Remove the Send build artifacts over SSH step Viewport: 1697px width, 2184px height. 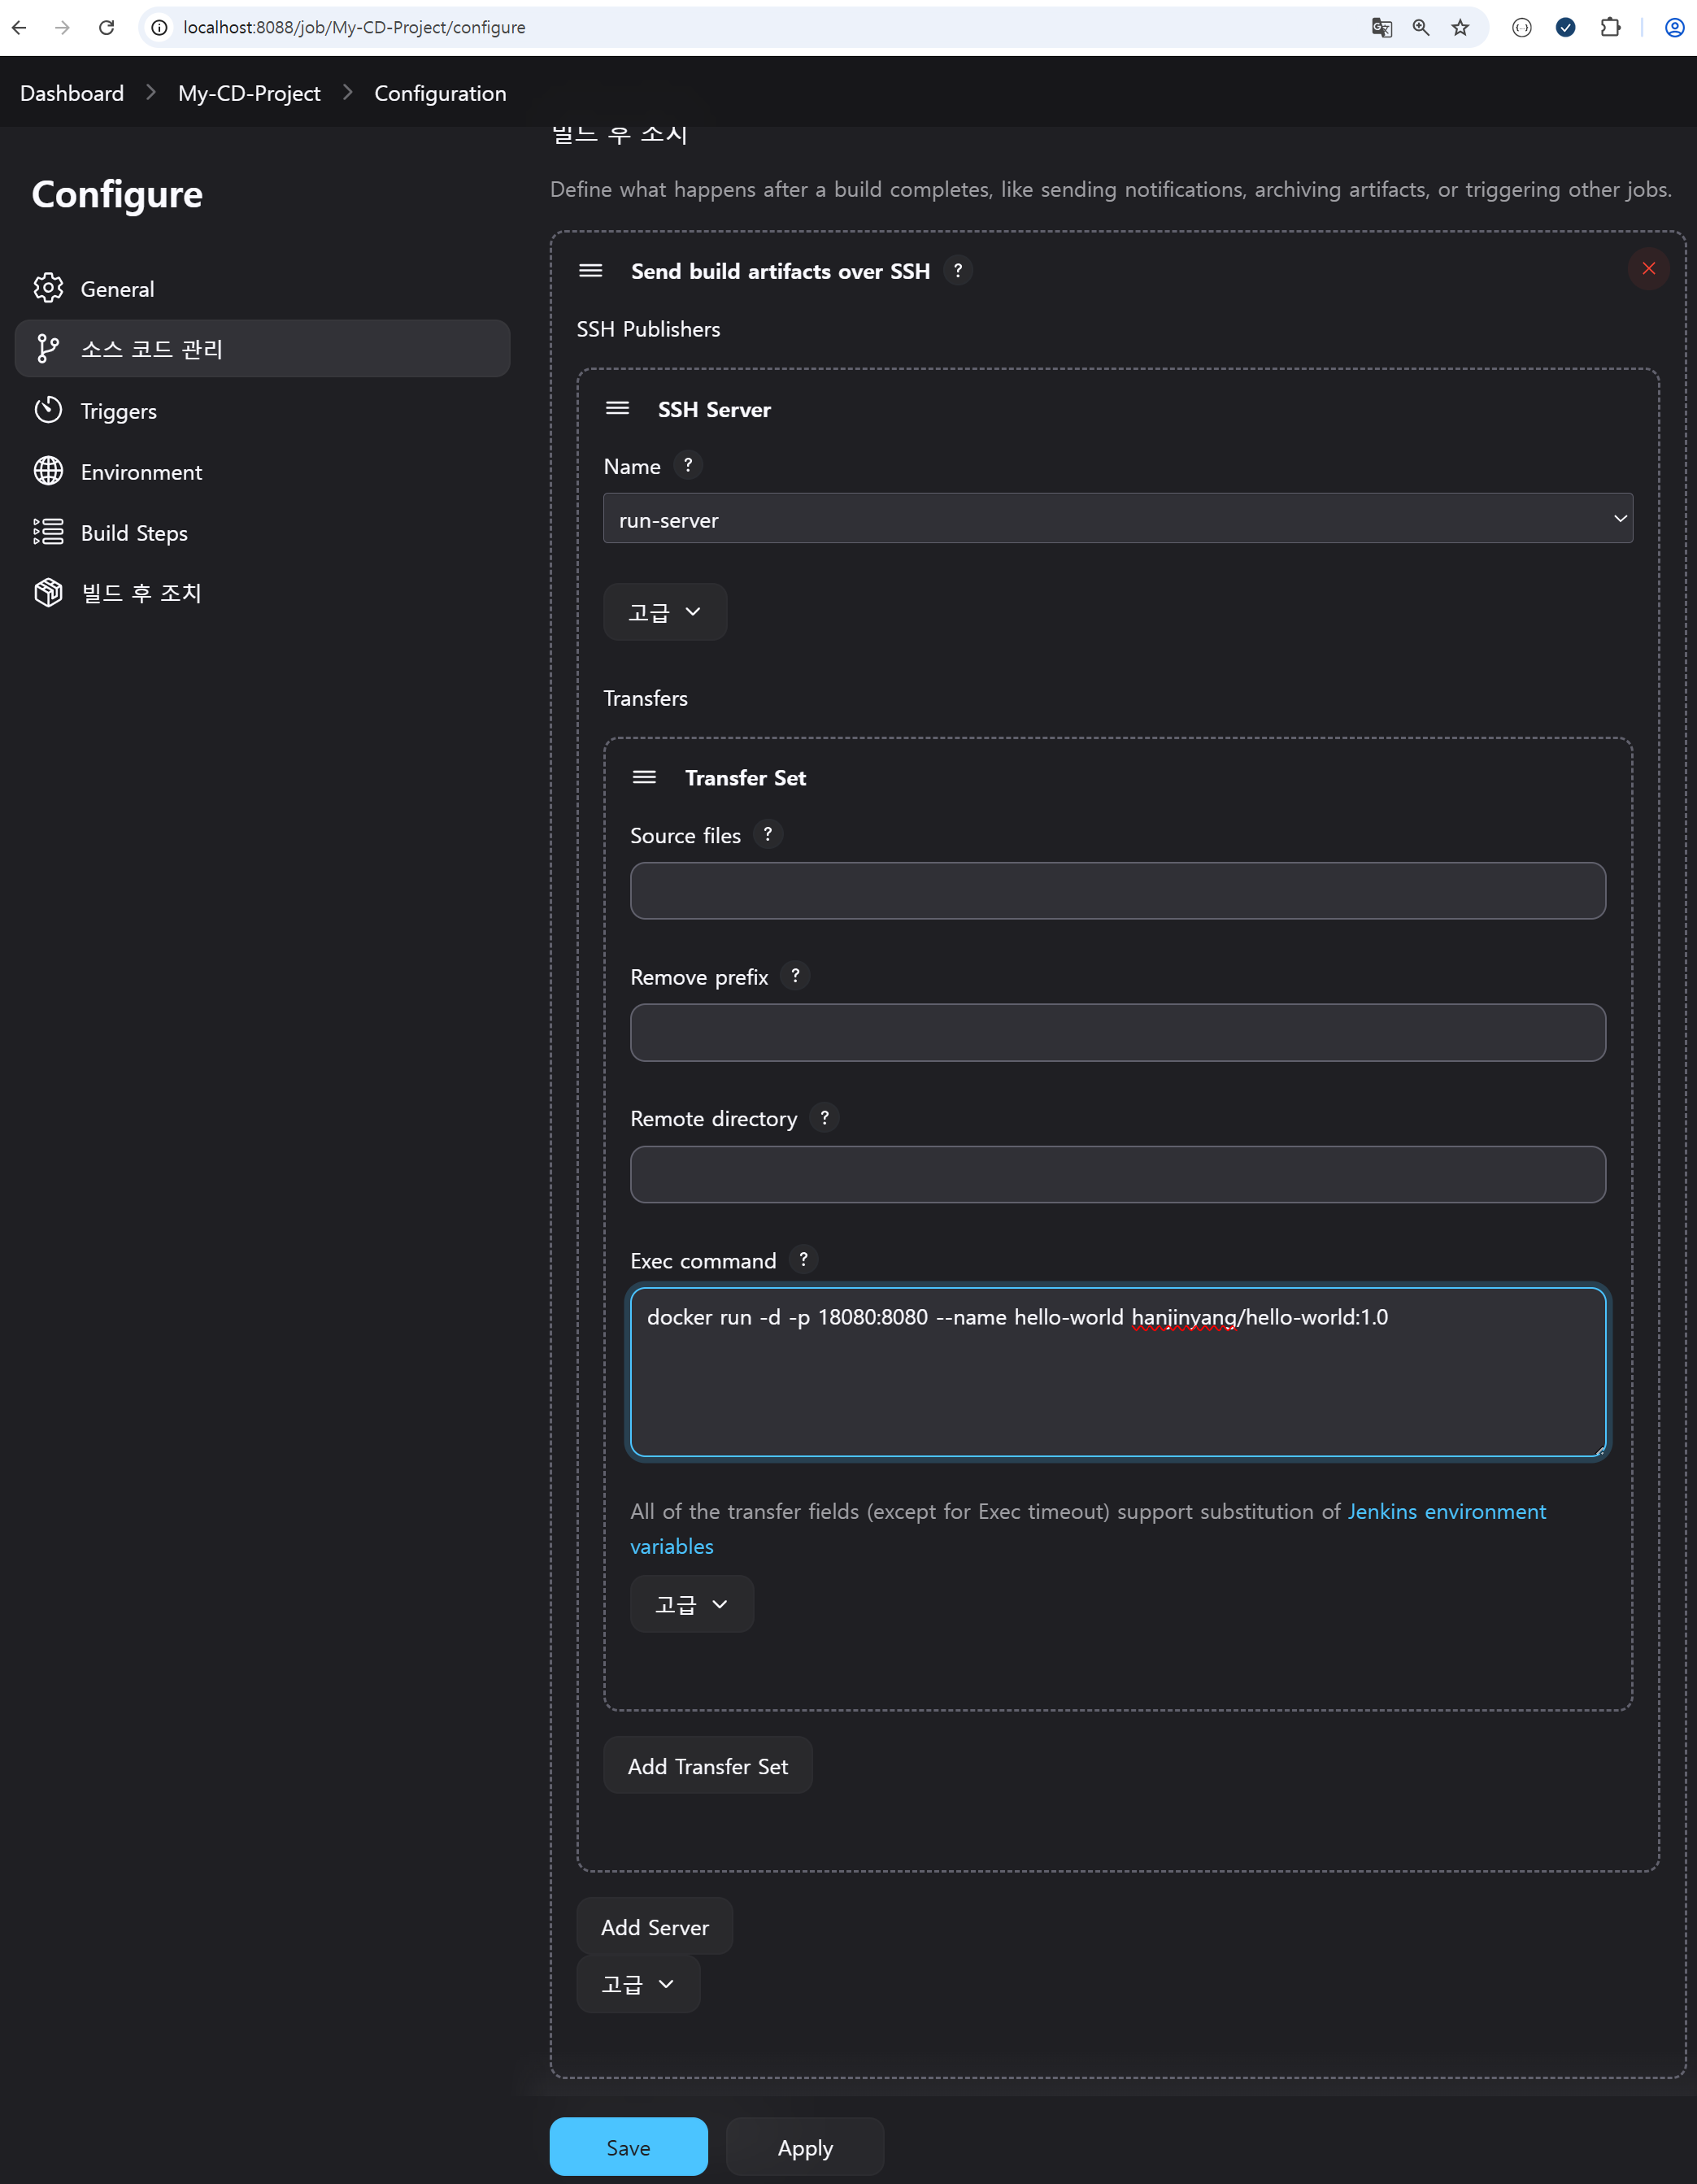[x=1648, y=269]
